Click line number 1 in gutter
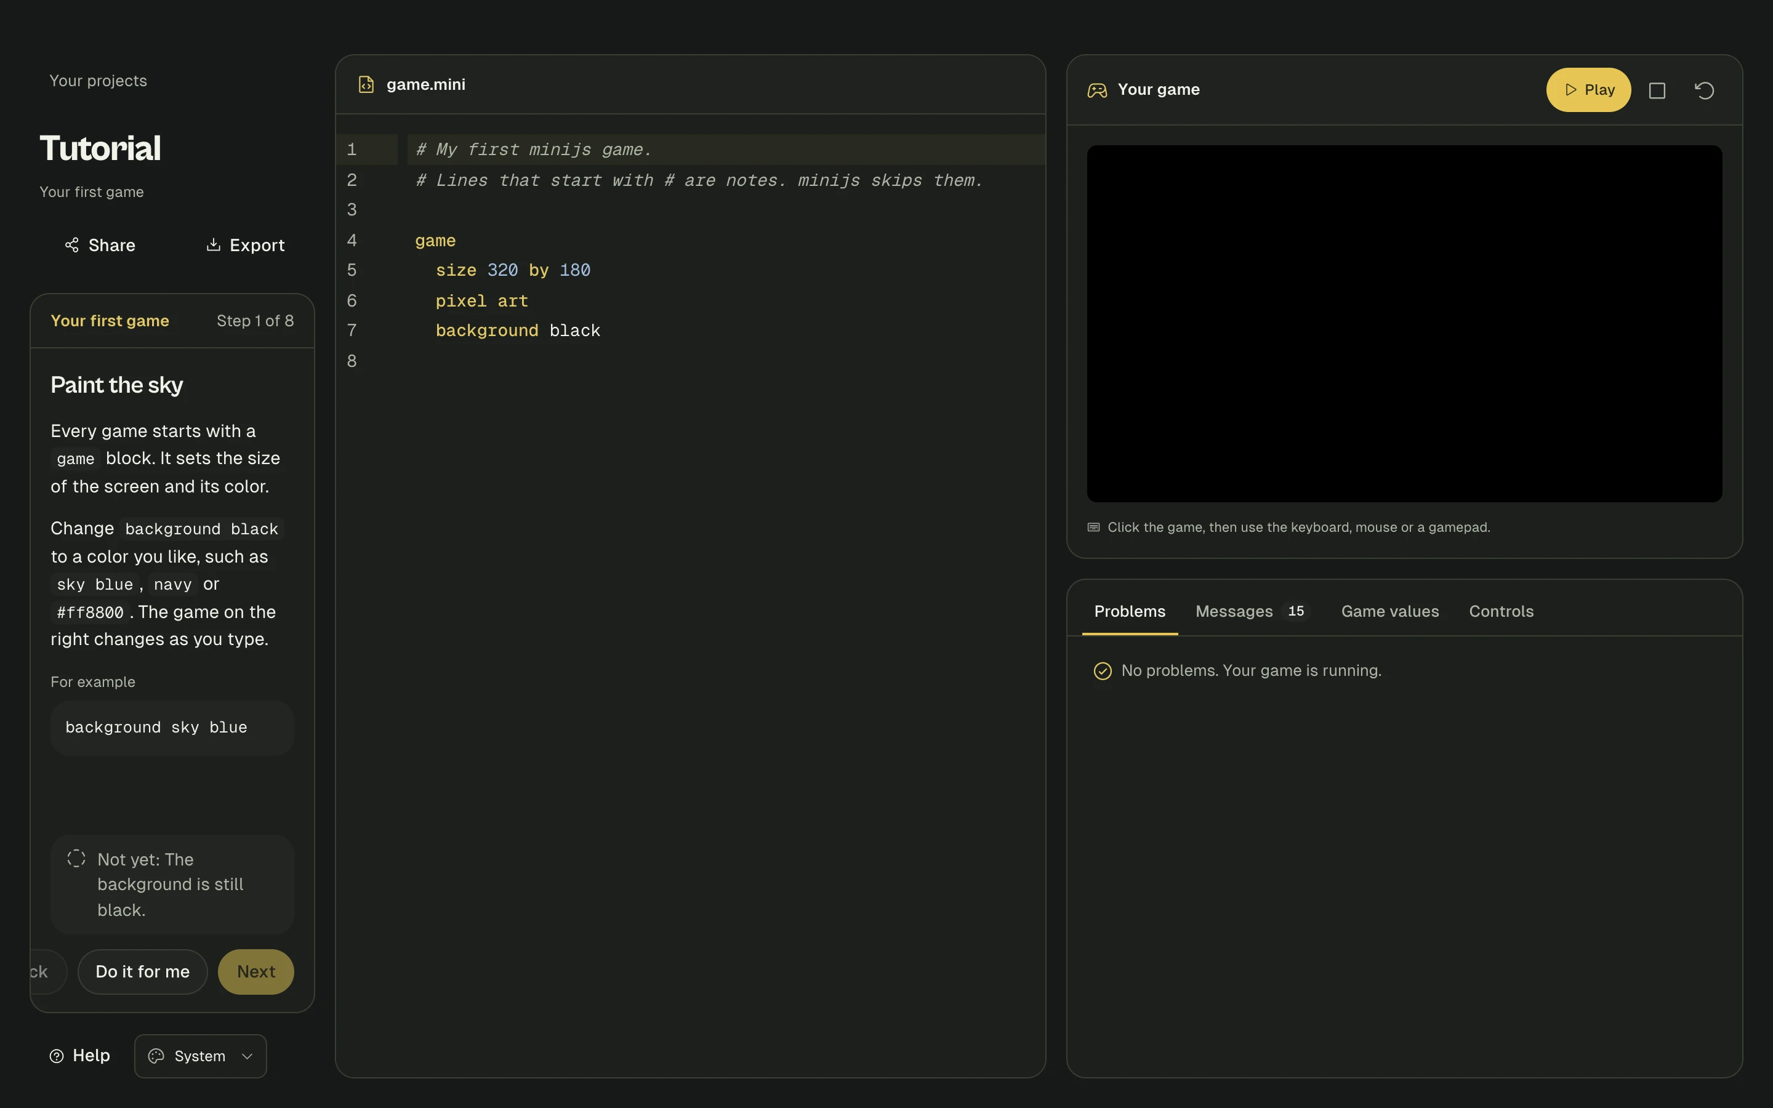 [352, 150]
